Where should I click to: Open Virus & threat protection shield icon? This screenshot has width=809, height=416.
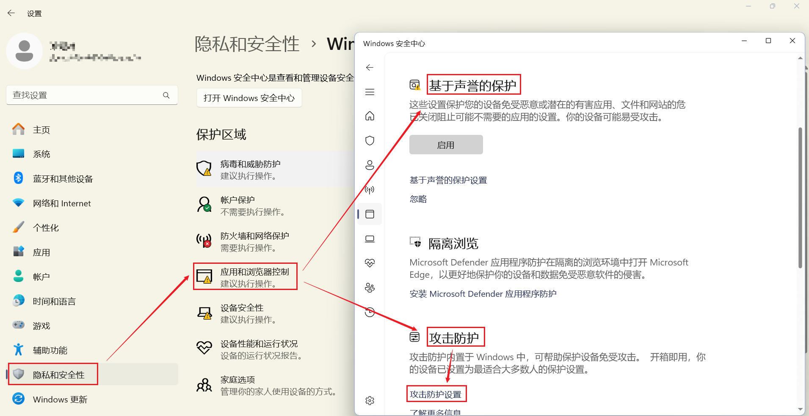coord(370,140)
